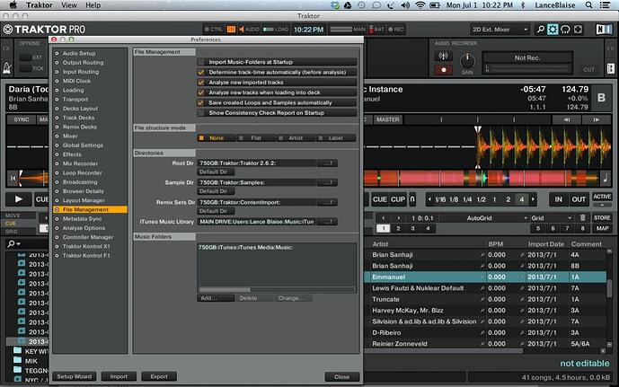Viewport: 619px width, 387px height.
Task: Click Add... under Music Folders
Action: pyautogui.click(x=215, y=298)
